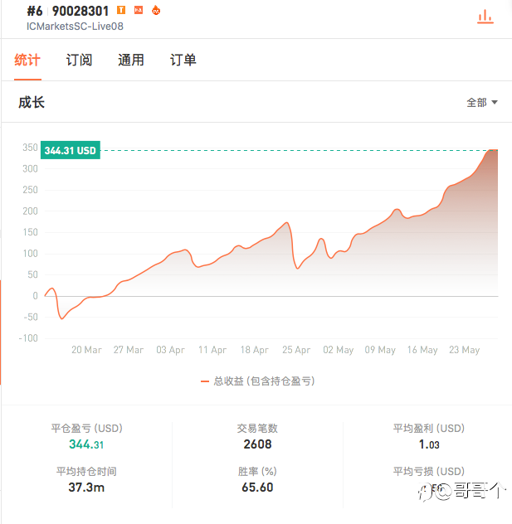
Task: Click the flame badge icon
Action: point(155,11)
